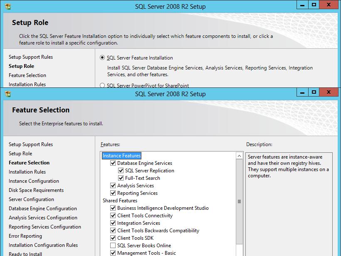Uncheck Reporting Services checkbox
Viewport: 341px width, 256px height.
coord(113,193)
